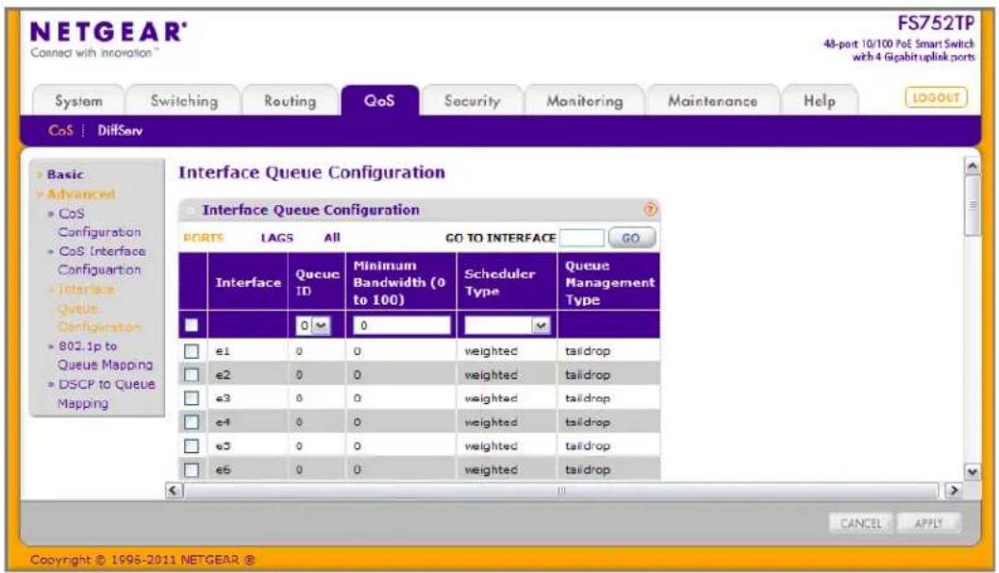
Task: Click the Go To Interface input field
Action: coord(582,238)
